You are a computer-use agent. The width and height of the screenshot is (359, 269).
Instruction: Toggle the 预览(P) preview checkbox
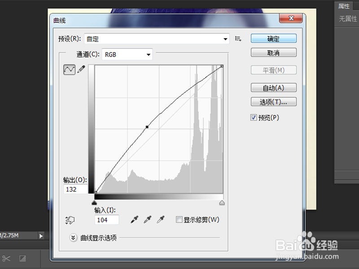pyautogui.click(x=254, y=117)
